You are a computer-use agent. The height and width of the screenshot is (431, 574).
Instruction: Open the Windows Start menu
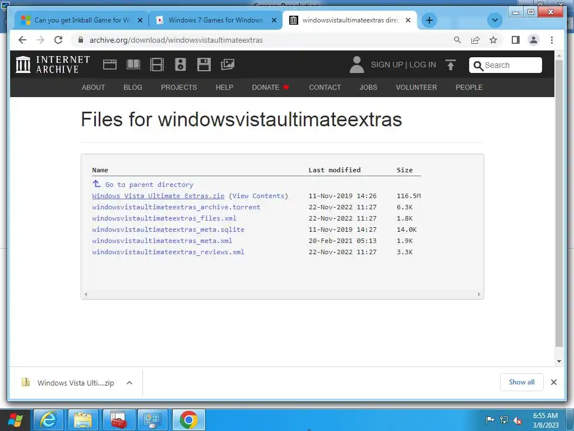click(15, 420)
